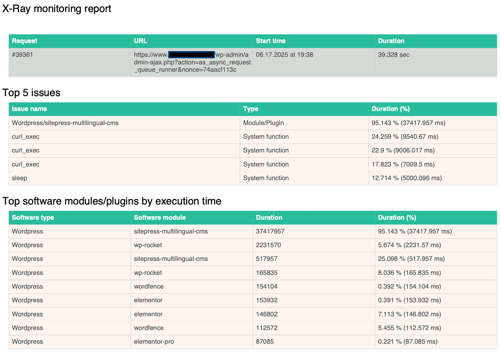Click the "Start time" column header
The width and height of the screenshot is (501, 353).
314,41
